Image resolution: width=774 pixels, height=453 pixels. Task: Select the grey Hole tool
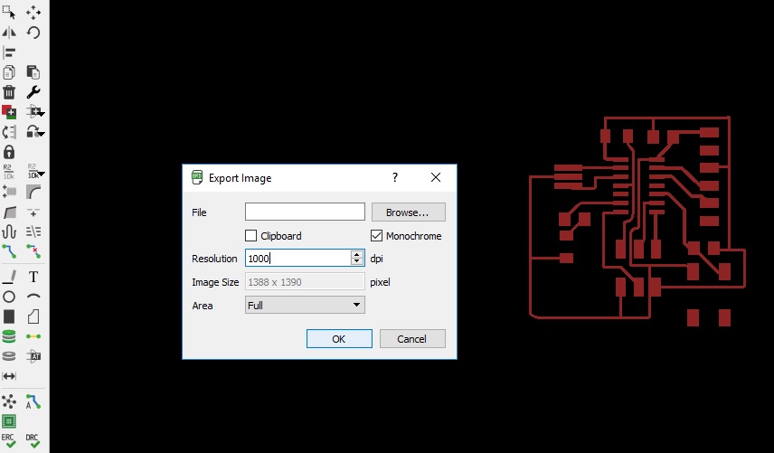[x=9, y=356]
